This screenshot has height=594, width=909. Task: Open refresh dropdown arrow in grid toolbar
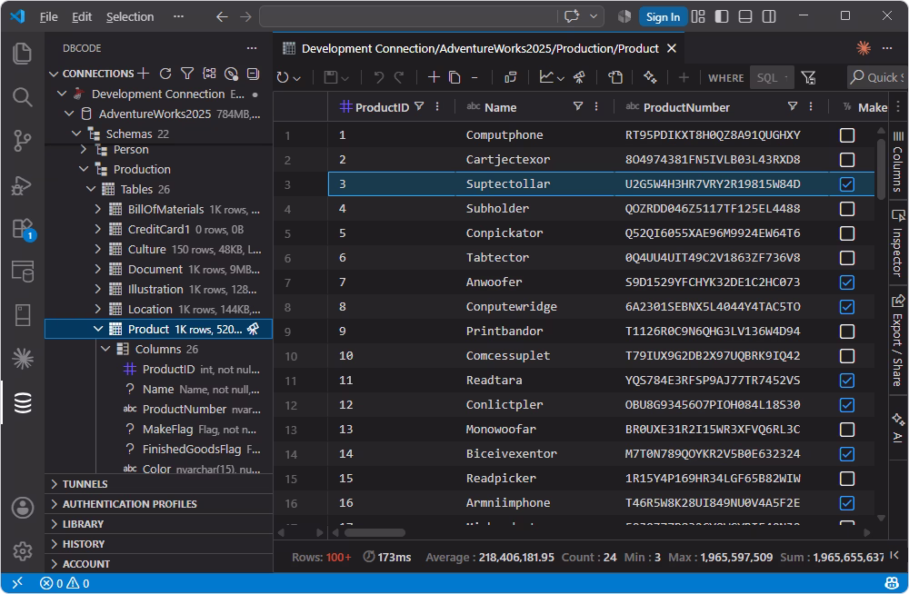[297, 78]
